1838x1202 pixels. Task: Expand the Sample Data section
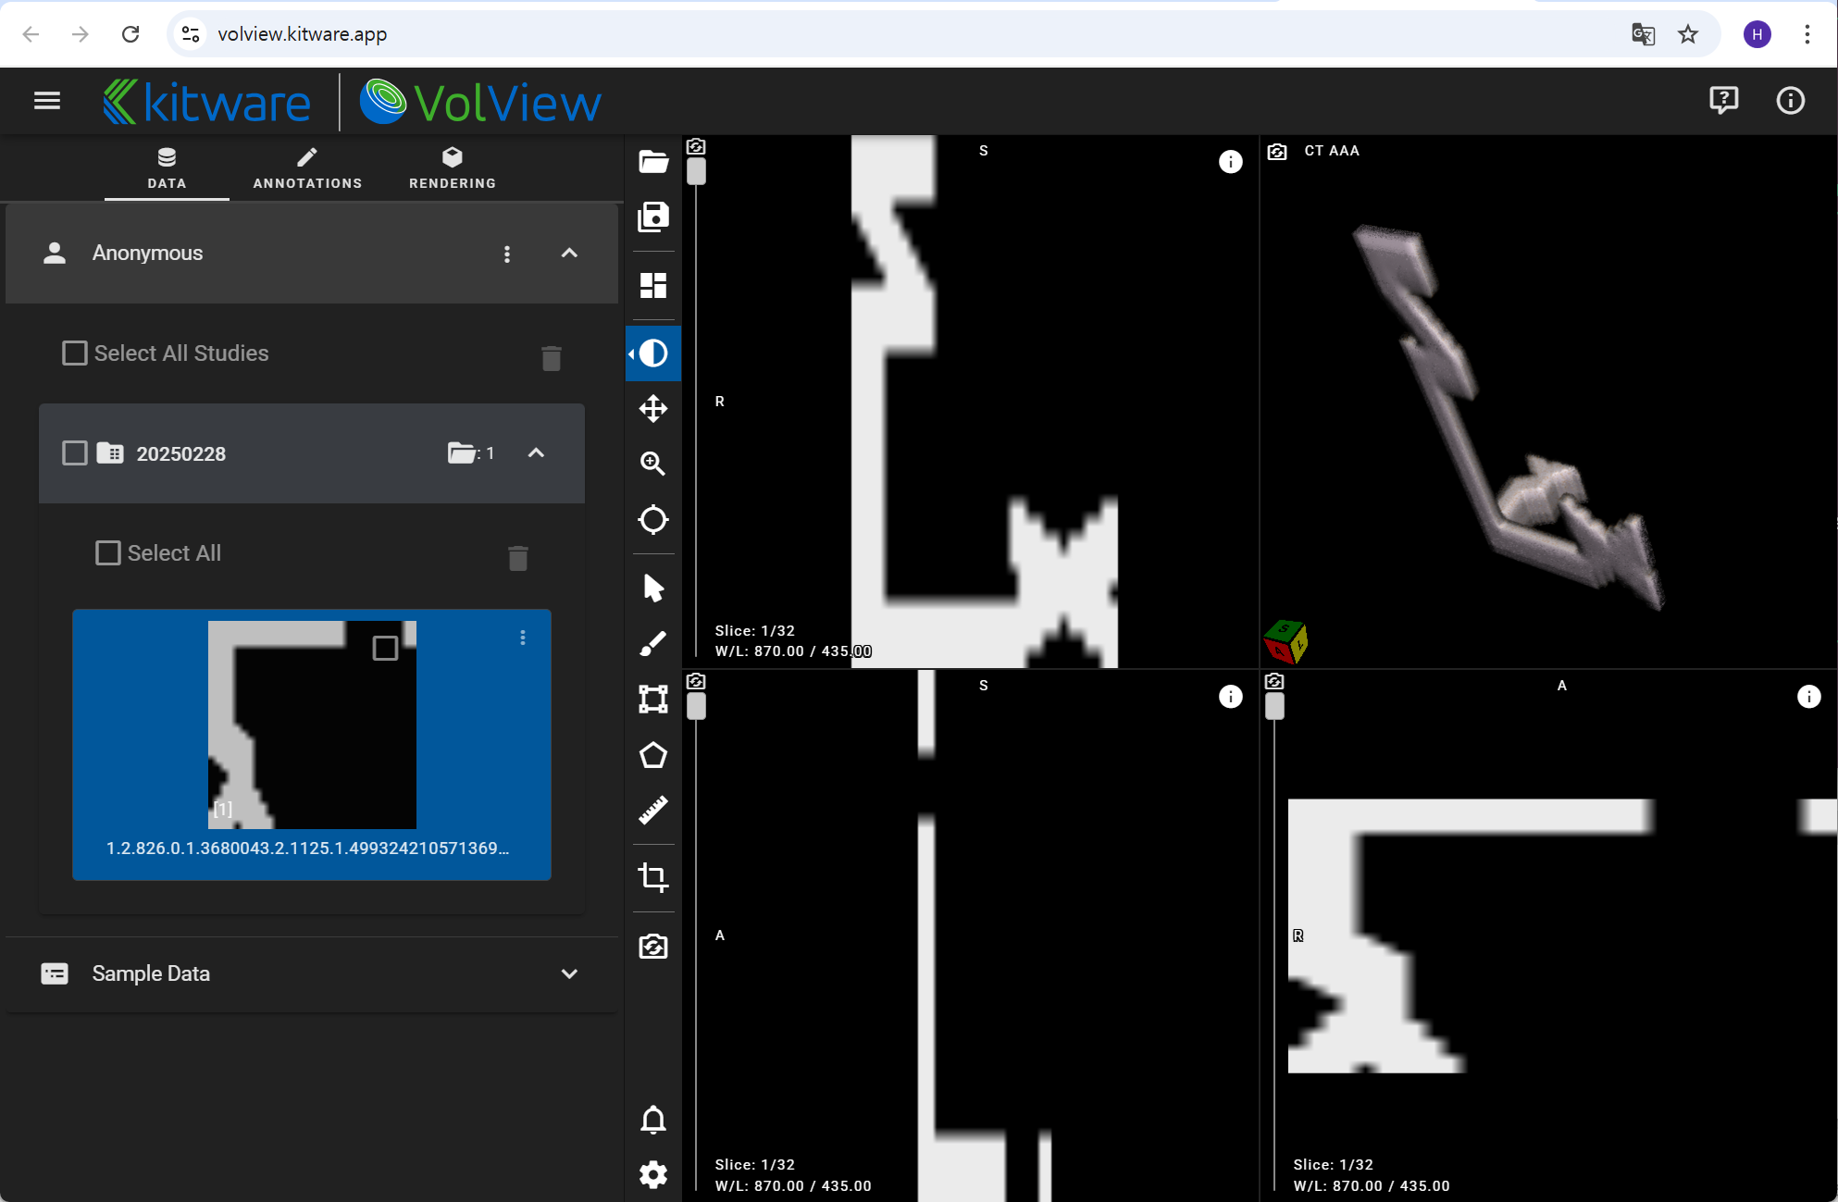(x=569, y=973)
